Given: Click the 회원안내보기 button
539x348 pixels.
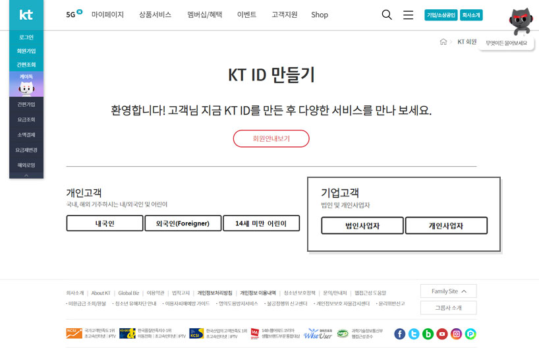Looking at the screenshot, I should [x=271, y=138].
